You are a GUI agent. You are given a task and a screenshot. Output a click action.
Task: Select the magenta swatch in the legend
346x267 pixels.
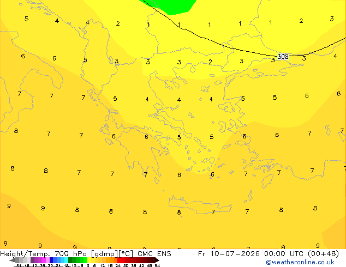pos(44,260)
